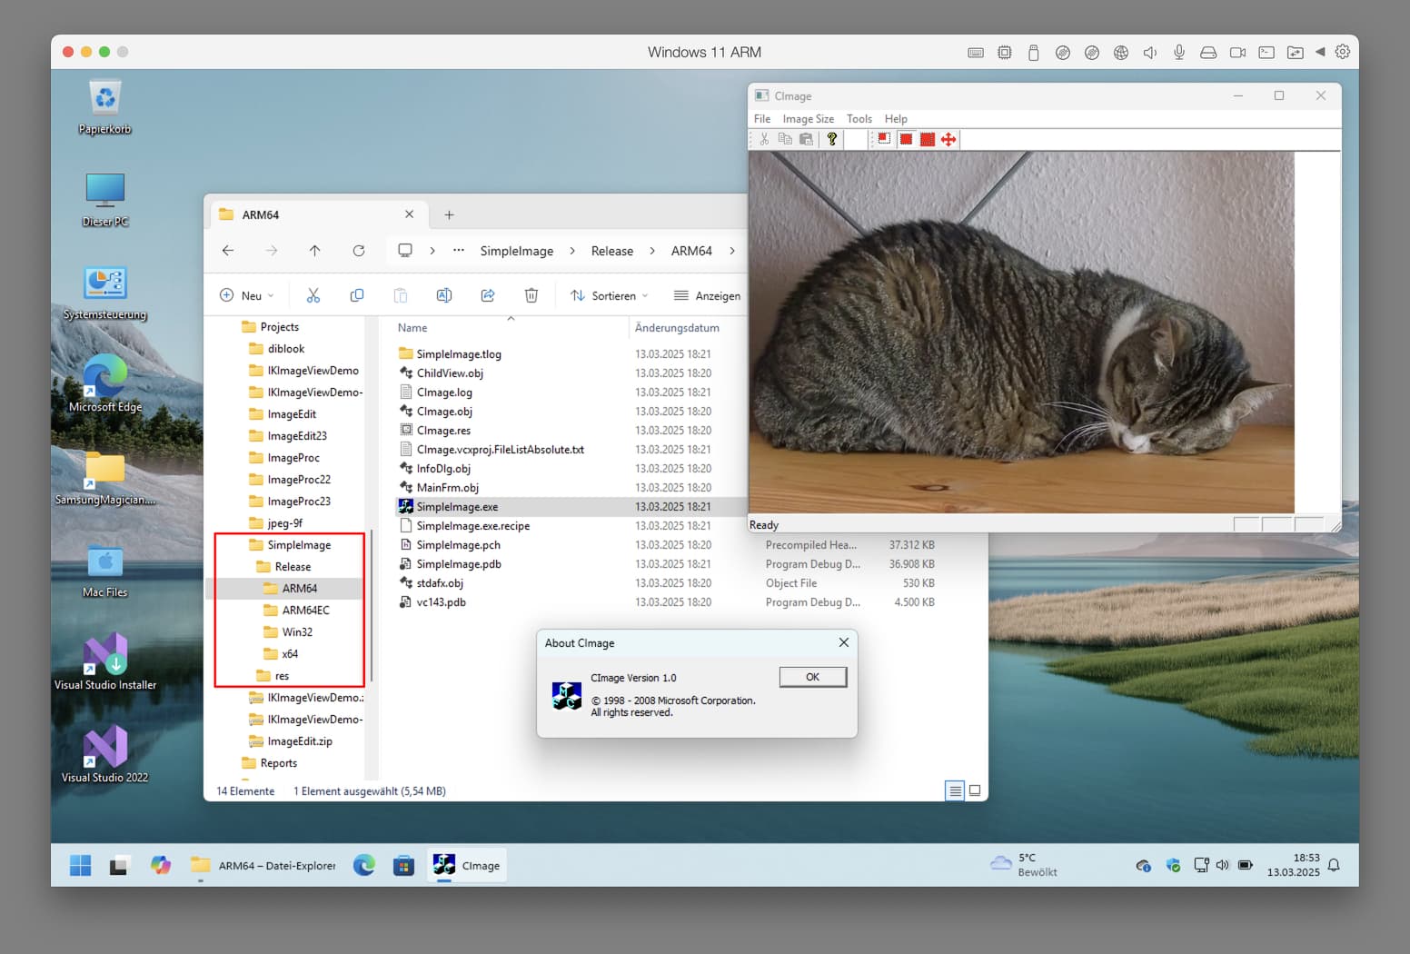The width and height of the screenshot is (1410, 954).
Task: Open the Neu dropdown in Explorer
Action: [247, 295]
